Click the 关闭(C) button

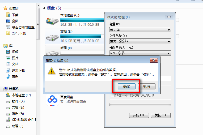click(160, 115)
